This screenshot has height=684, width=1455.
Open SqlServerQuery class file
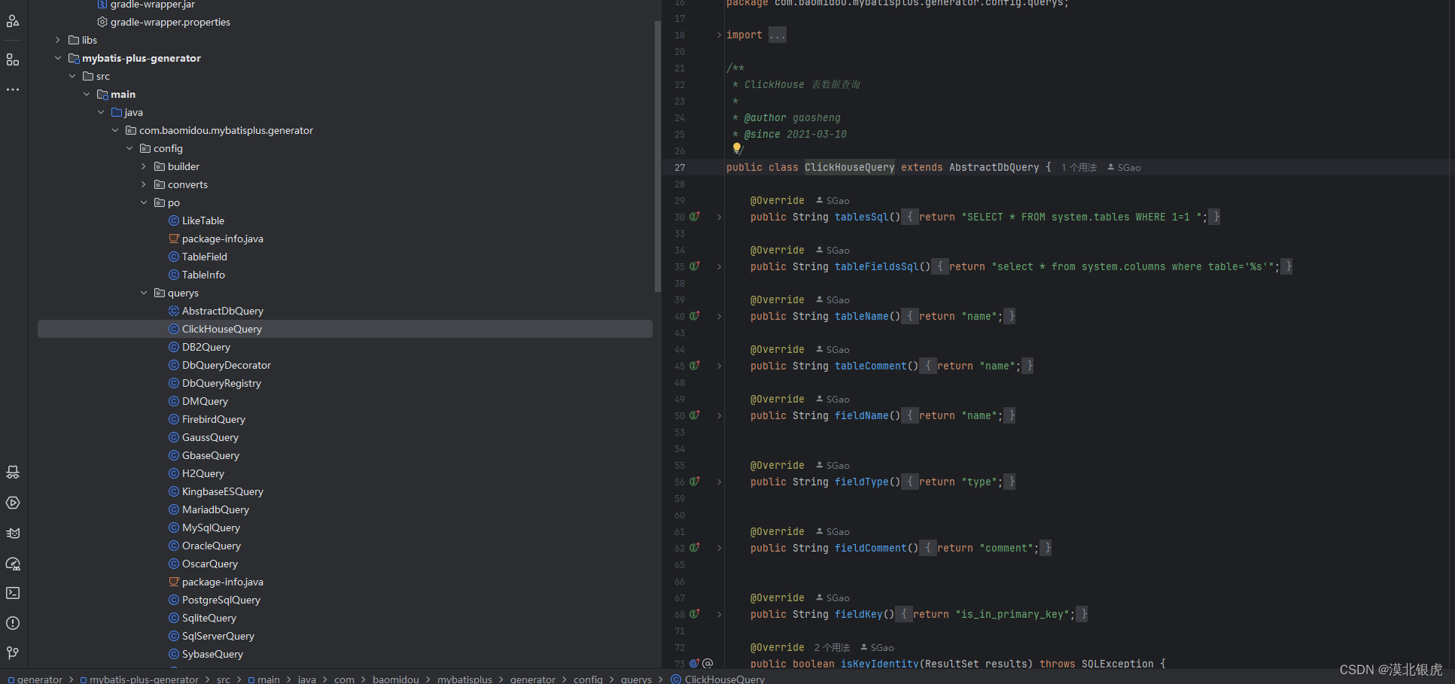point(218,636)
